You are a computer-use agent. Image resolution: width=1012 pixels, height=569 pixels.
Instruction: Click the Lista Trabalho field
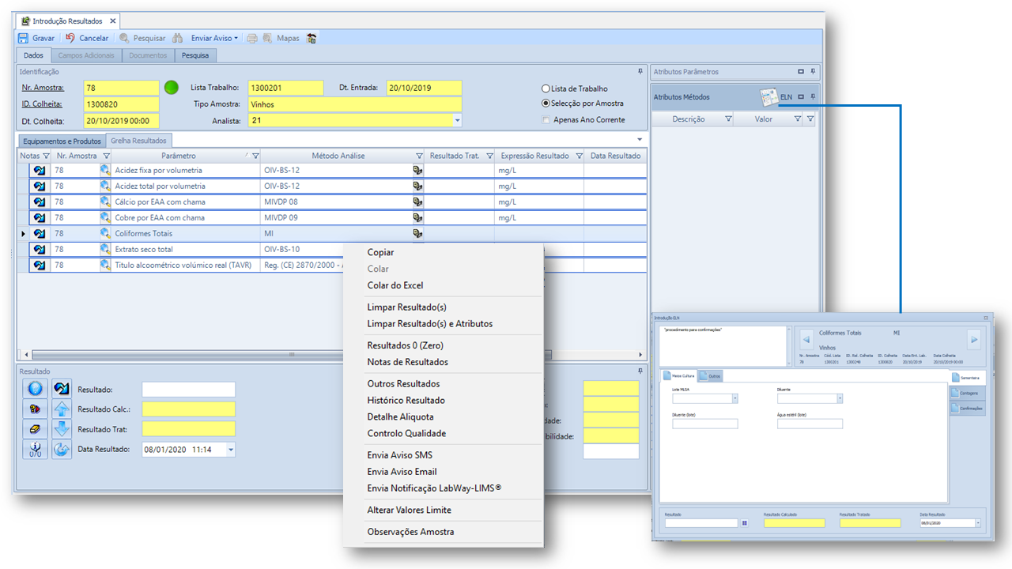click(286, 88)
